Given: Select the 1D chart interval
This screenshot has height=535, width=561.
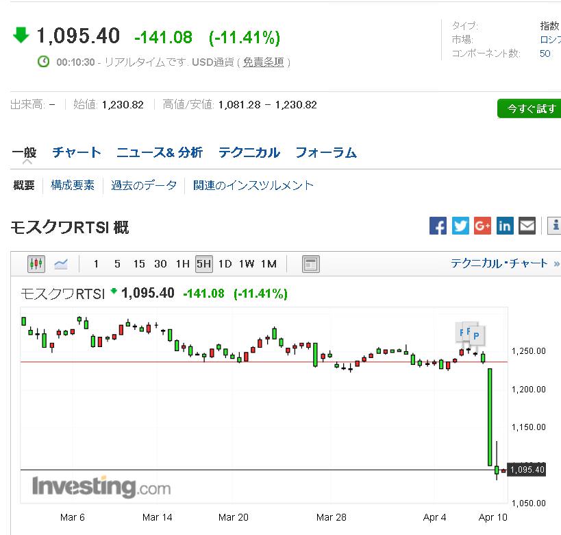Looking at the screenshot, I should (225, 263).
